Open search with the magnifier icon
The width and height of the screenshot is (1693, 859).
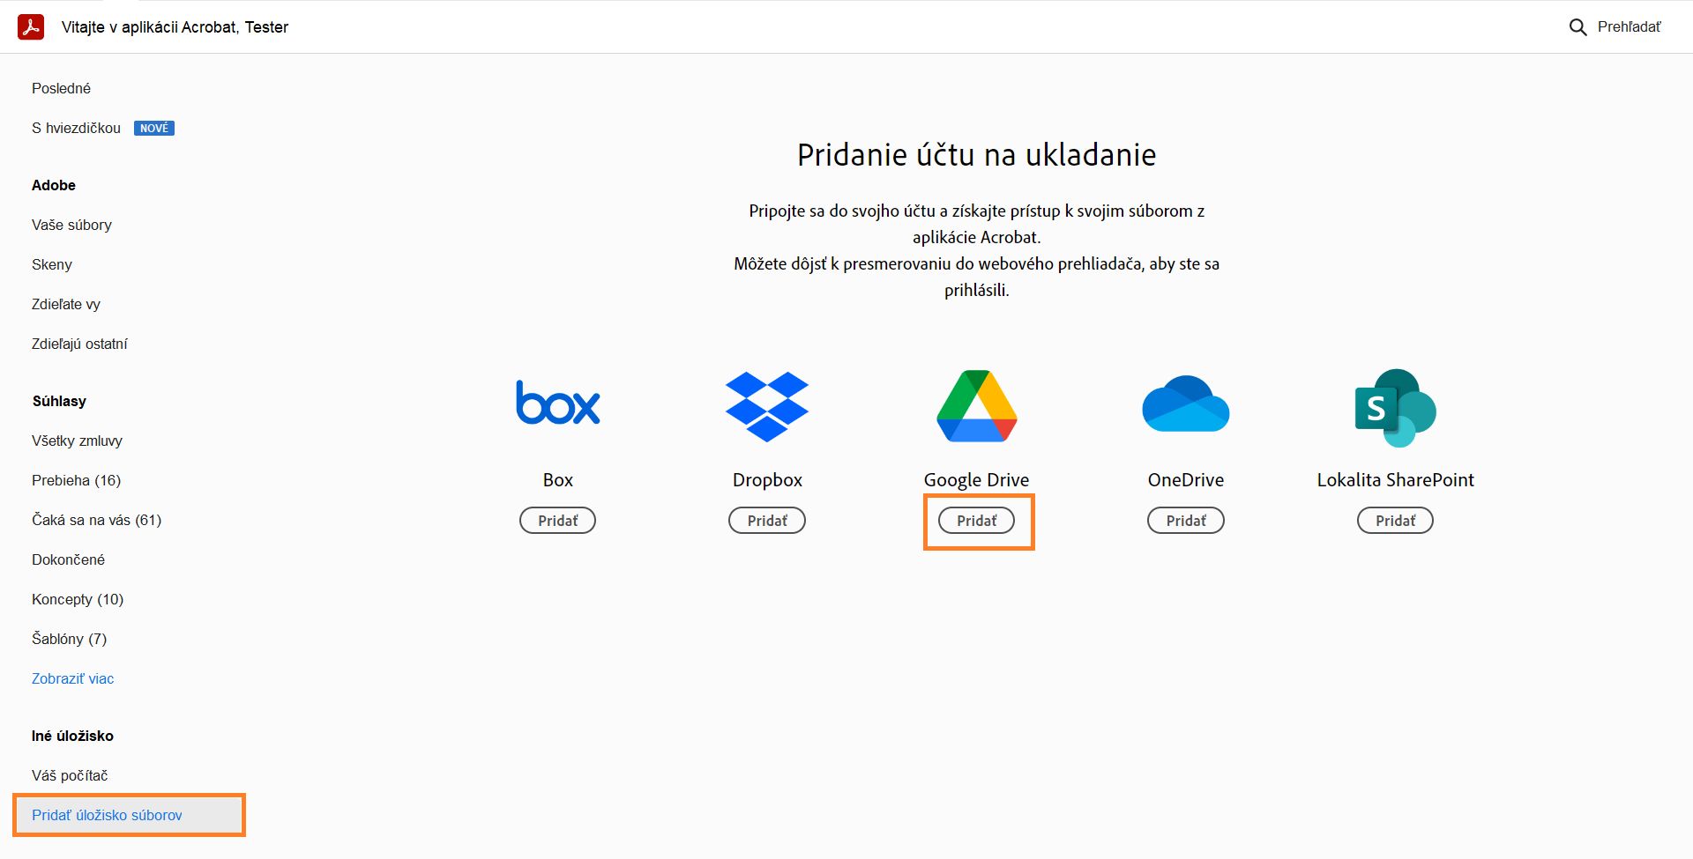coord(1577,26)
